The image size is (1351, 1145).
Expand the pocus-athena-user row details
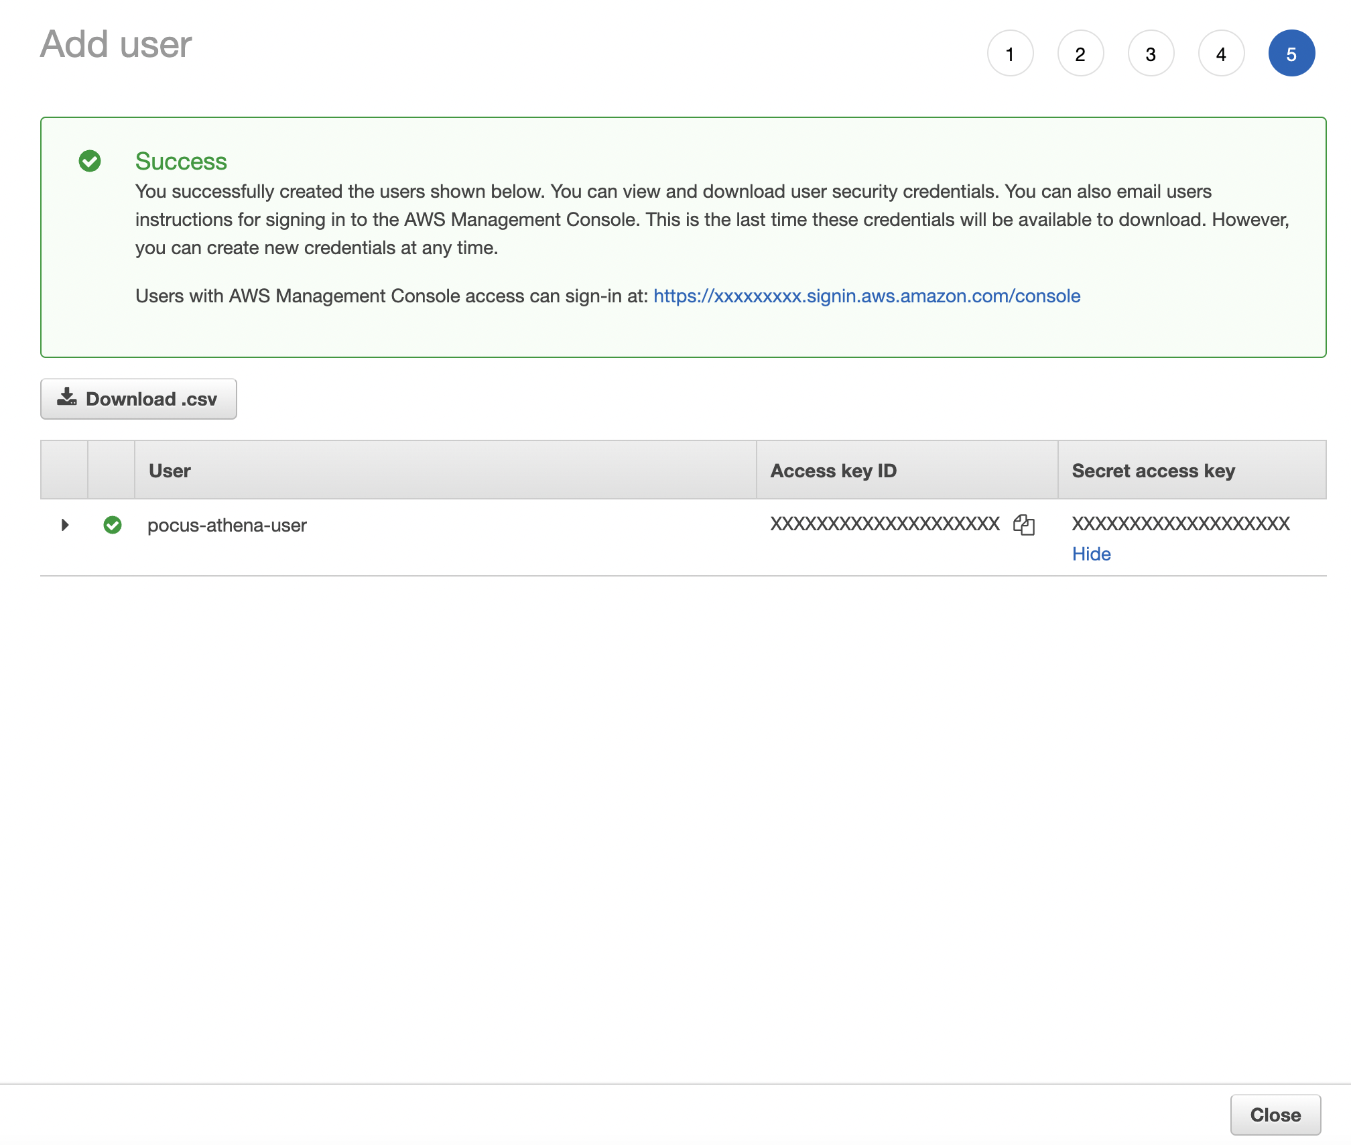click(x=65, y=525)
